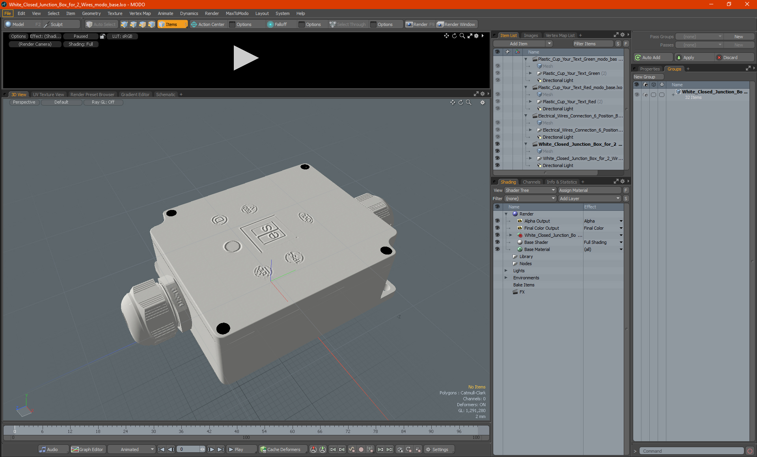Viewport: 757px width, 457px height.
Task: Toggle visibility of Base Material
Action: (x=498, y=249)
